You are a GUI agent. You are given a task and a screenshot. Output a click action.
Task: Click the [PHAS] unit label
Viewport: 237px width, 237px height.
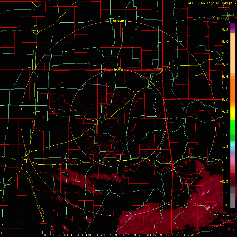(223, 18)
